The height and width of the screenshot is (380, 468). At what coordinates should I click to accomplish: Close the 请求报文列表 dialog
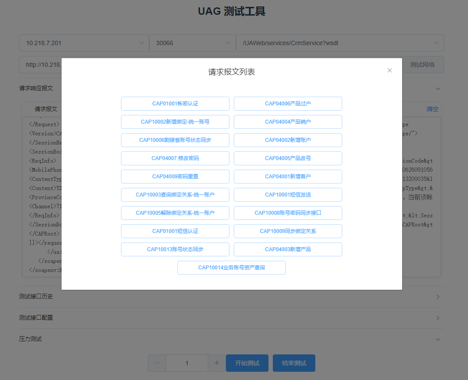coord(389,70)
